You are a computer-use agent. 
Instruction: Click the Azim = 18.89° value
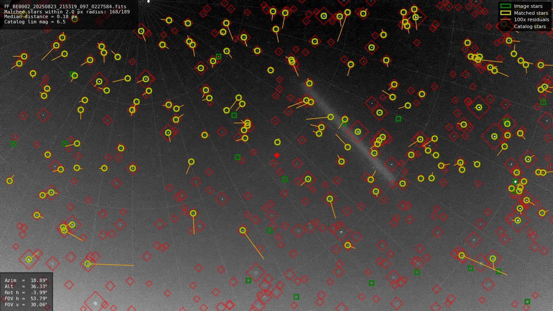26,280
